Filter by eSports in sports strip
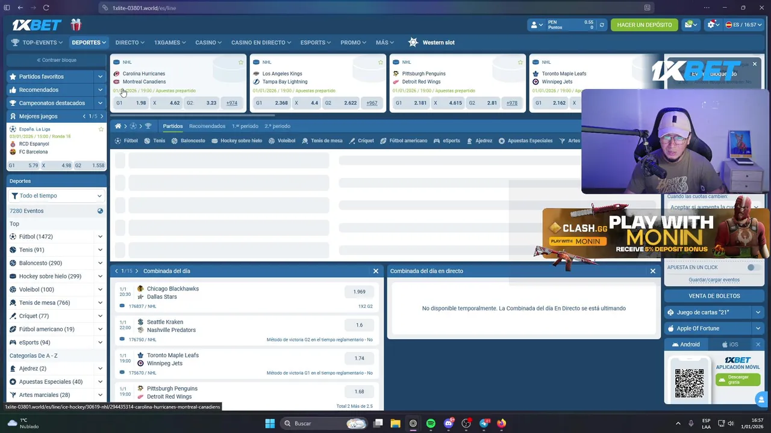Screen dimensions: 771x433 [x=447, y=141]
